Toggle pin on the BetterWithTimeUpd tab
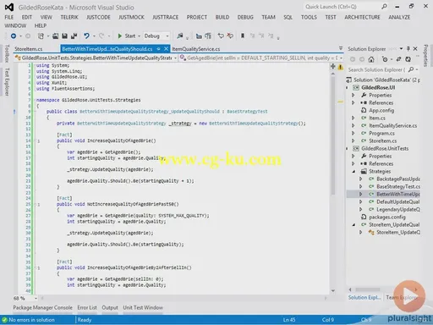Image resolution: width=433 pixels, height=325 pixels. coord(158,49)
